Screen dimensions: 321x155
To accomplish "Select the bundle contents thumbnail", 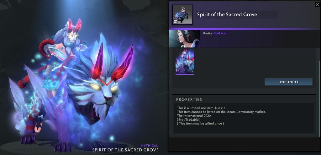I will coord(185,62).
